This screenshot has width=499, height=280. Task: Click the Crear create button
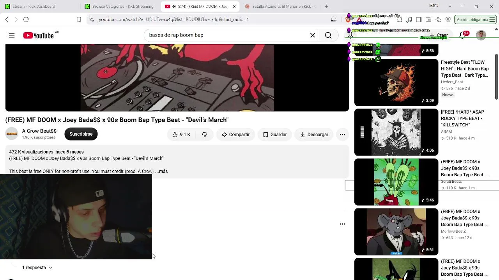(x=439, y=35)
